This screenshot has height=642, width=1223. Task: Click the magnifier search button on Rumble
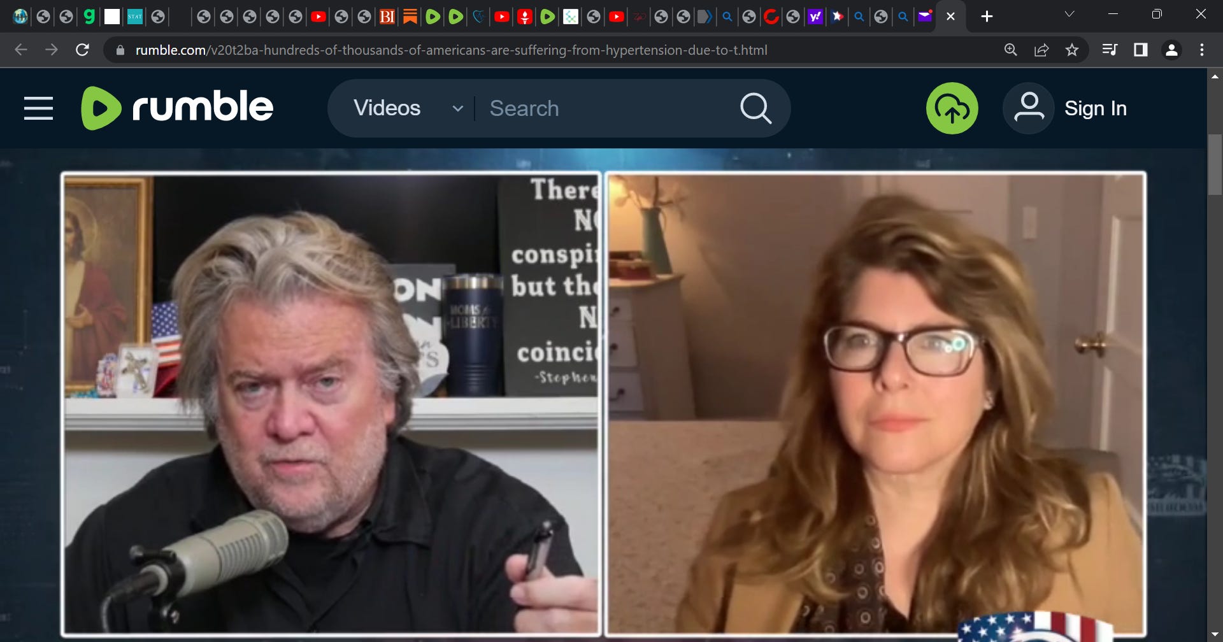coord(755,108)
